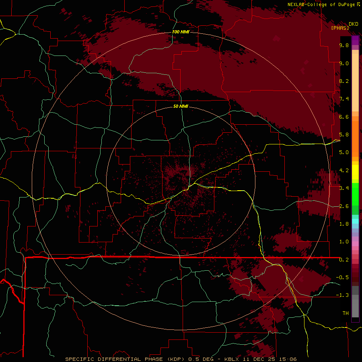Choose the 5.0 scale value
Viewport: 362px width, 362px height.
(x=344, y=152)
